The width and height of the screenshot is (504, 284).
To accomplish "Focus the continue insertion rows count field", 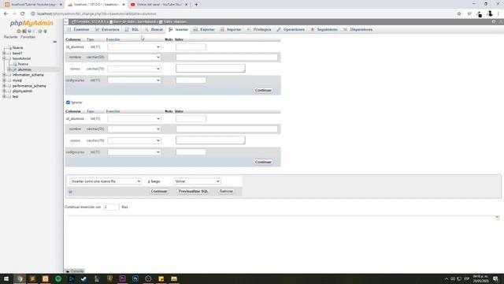I will 111,207.
